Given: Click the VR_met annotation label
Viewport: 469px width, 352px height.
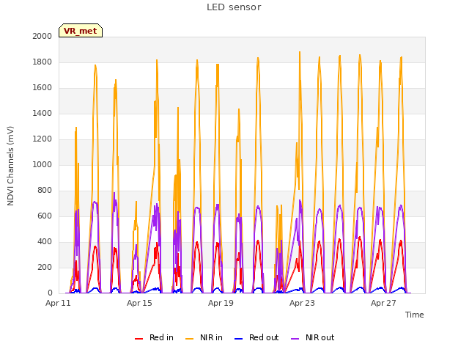Looking at the screenshot, I should 81,31.
